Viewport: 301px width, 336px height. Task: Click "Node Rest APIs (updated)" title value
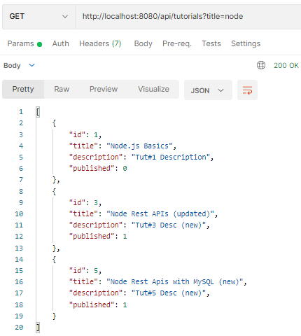click(x=160, y=213)
